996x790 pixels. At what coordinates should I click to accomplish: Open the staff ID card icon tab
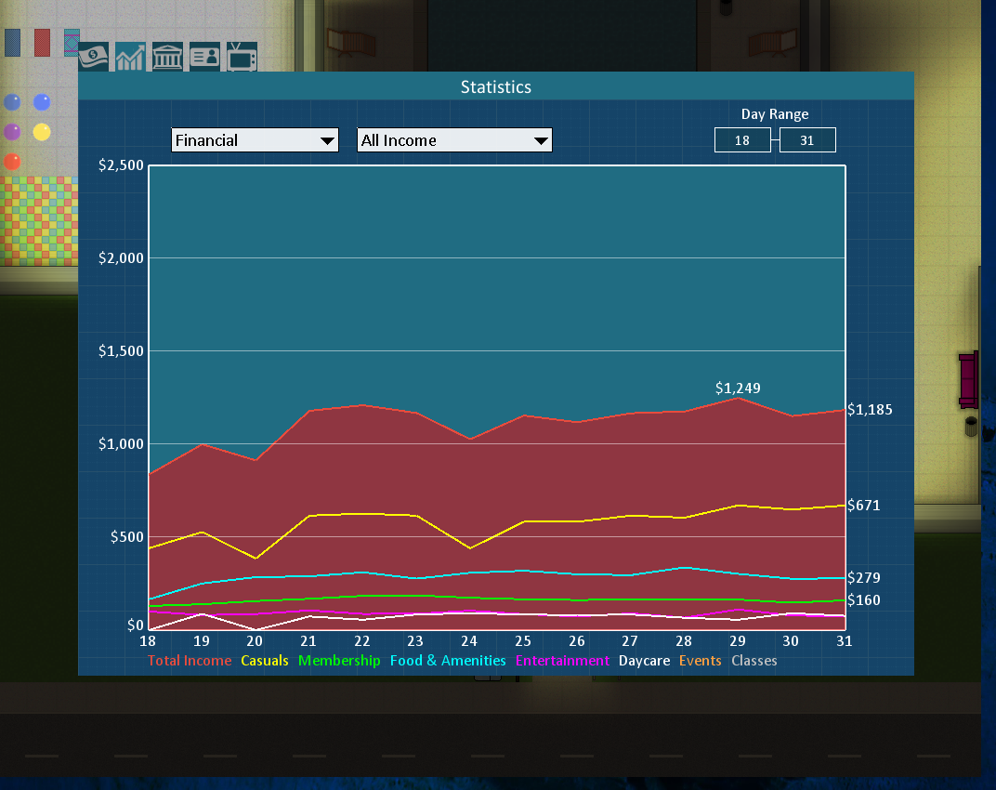(204, 57)
